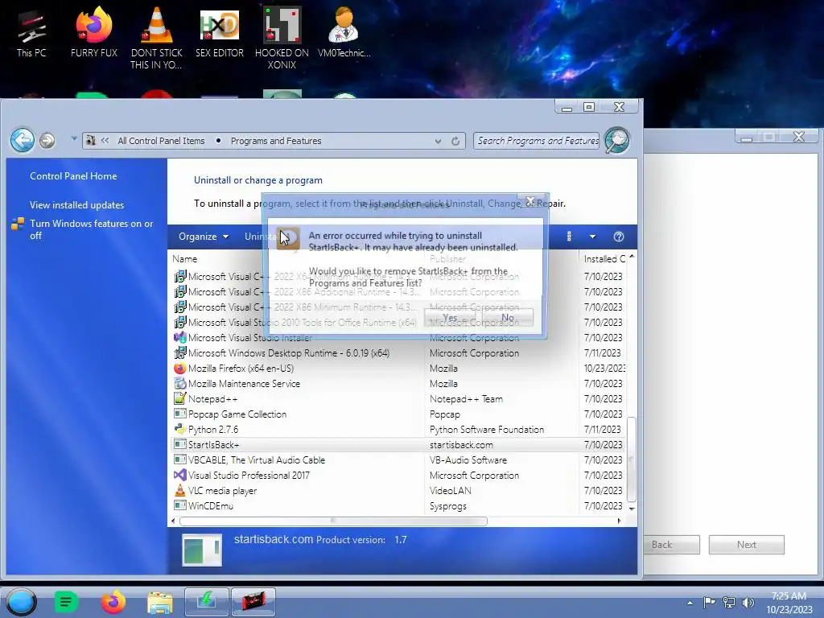
Task: Launch Firefox from the taskbar
Action: coord(113,602)
